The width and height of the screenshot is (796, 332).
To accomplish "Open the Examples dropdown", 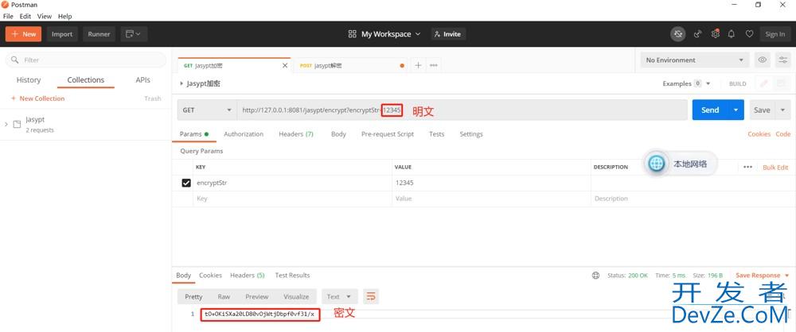I will point(686,83).
